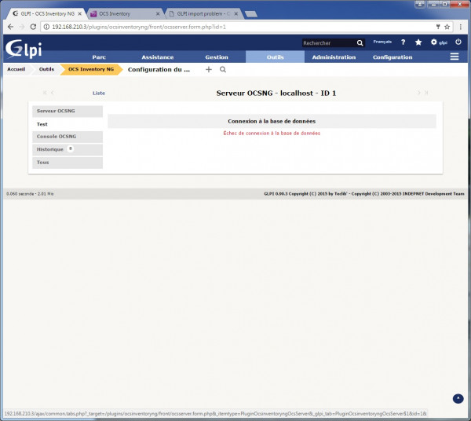Click the browser address bar URL
This screenshot has height=421, width=471.
click(x=139, y=27)
